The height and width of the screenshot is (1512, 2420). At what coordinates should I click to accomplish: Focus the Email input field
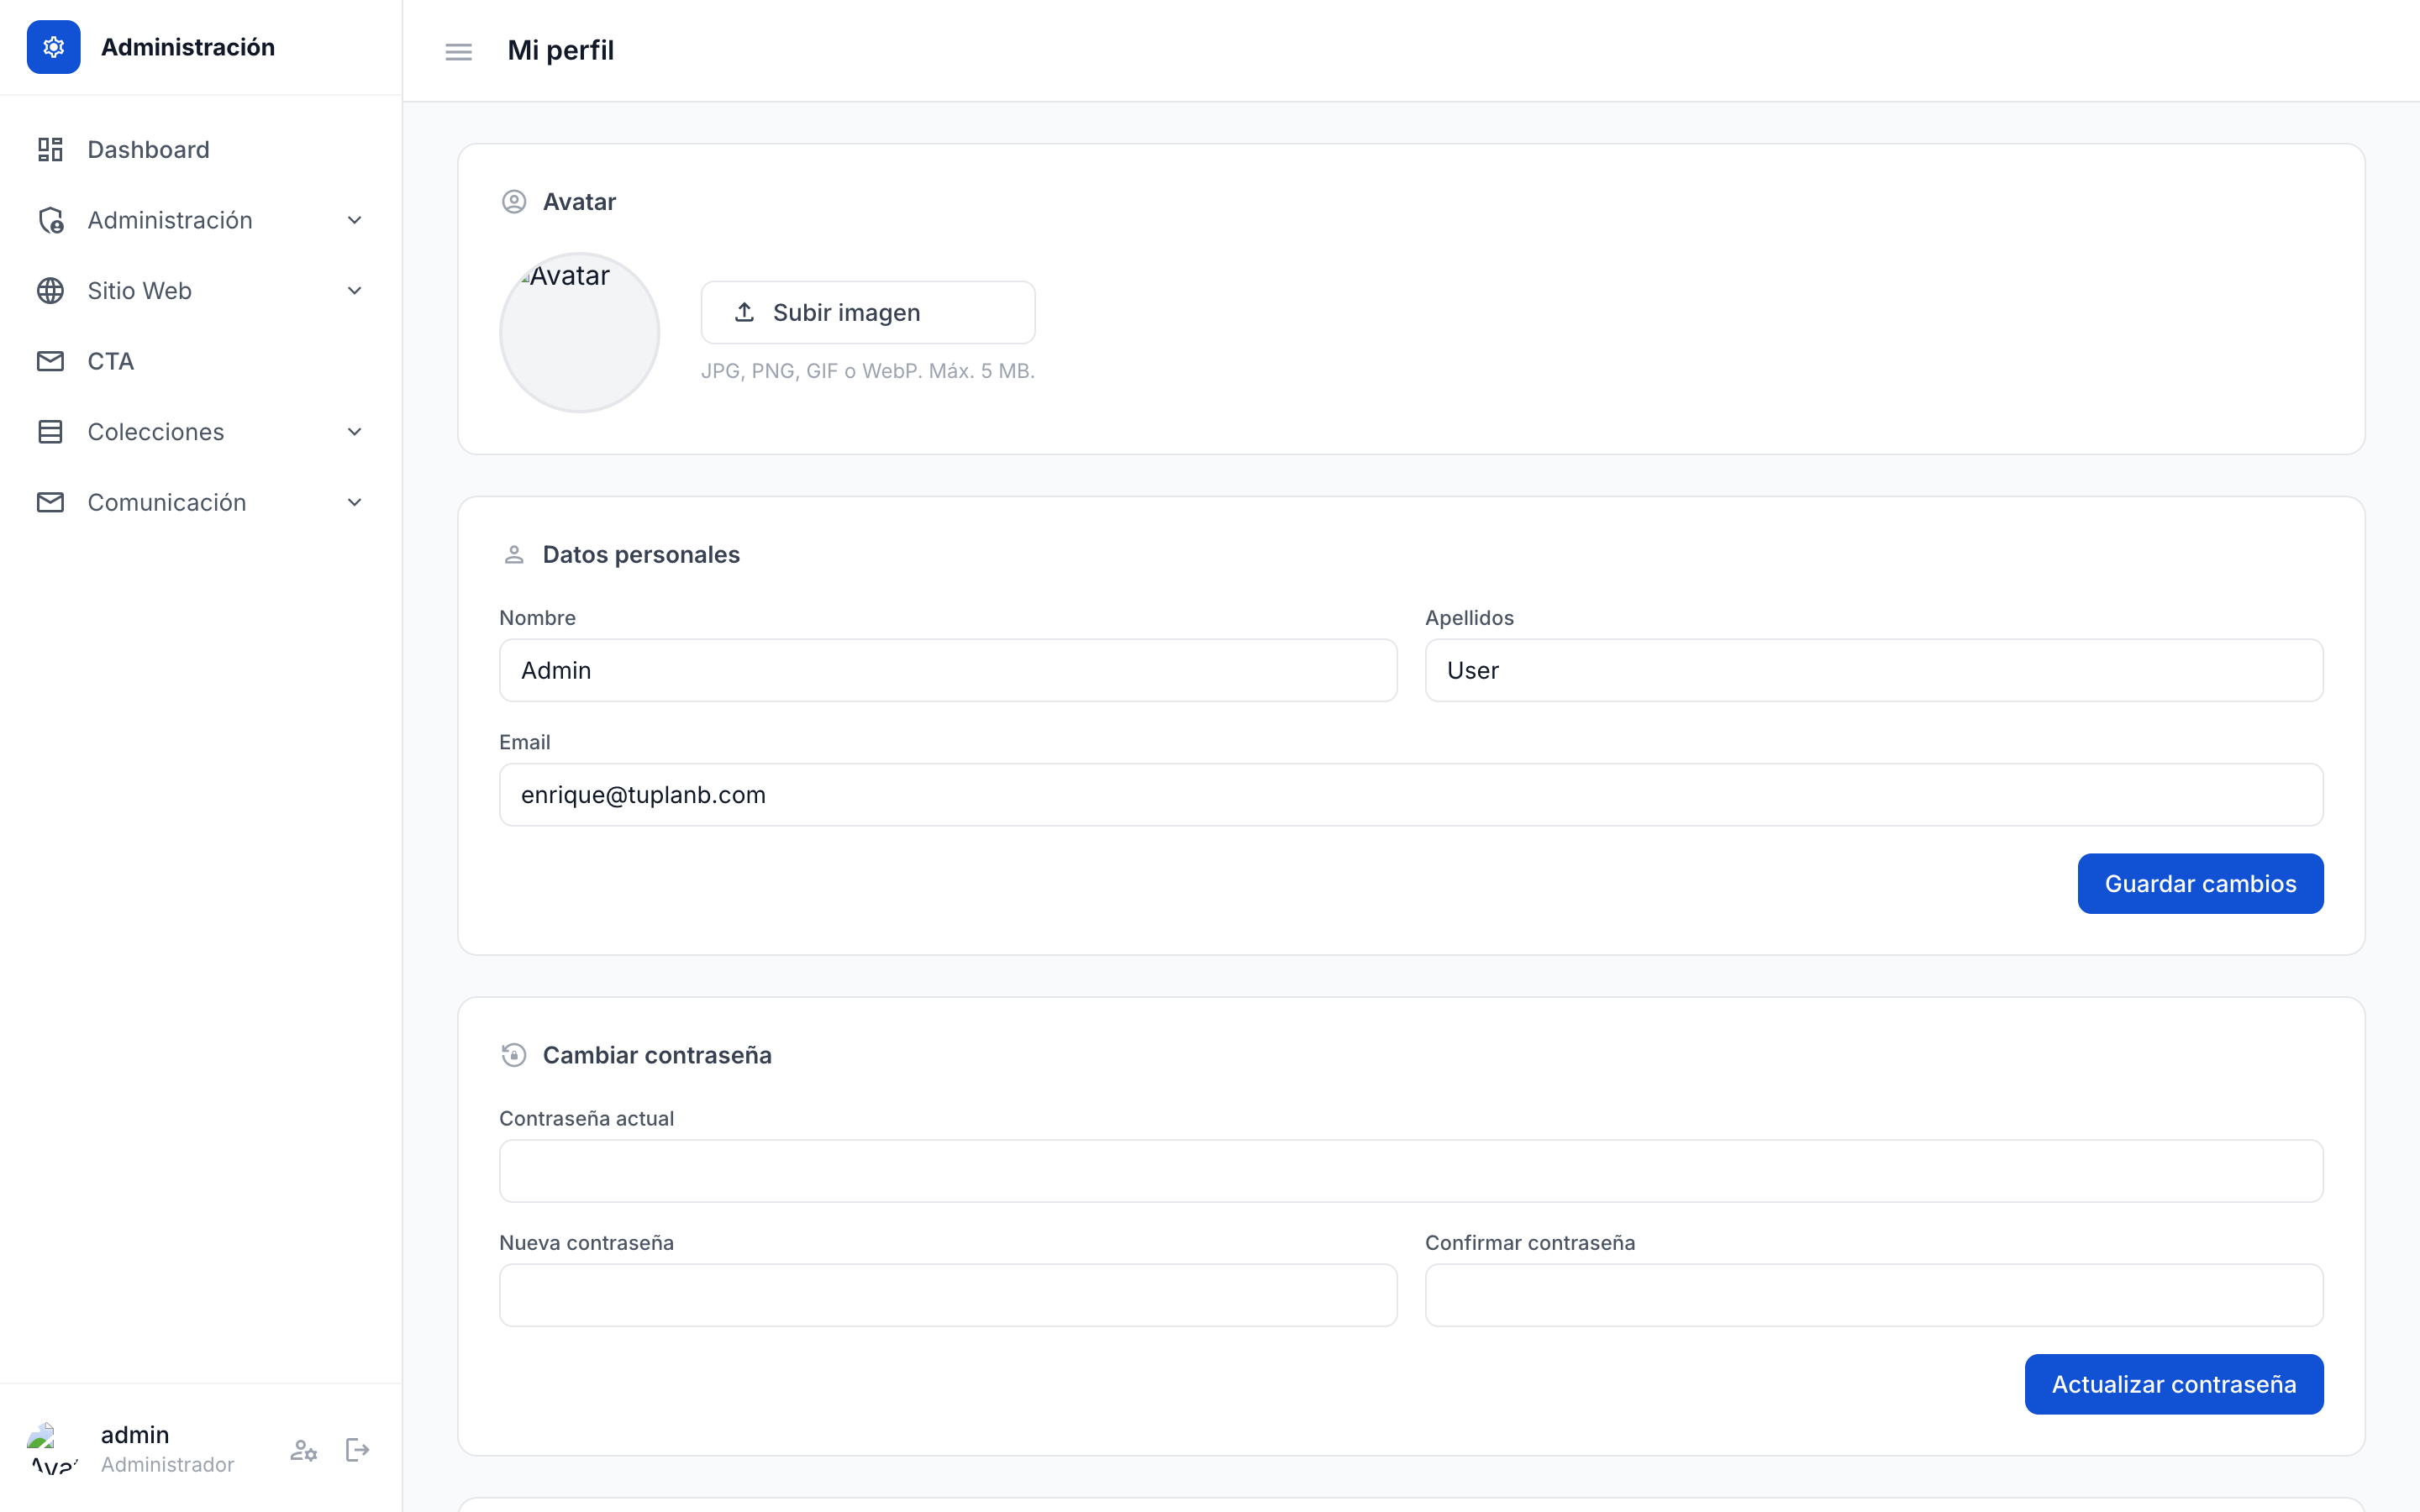pyautogui.click(x=1411, y=795)
